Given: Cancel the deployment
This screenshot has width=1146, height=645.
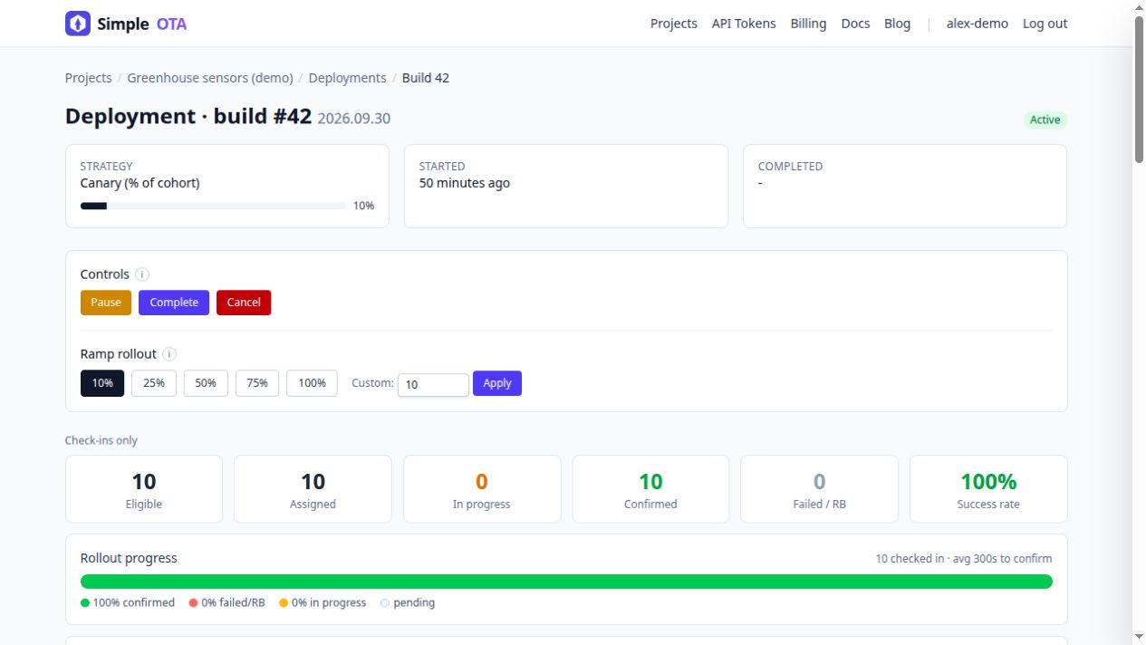Looking at the screenshot, I should 244,303.
